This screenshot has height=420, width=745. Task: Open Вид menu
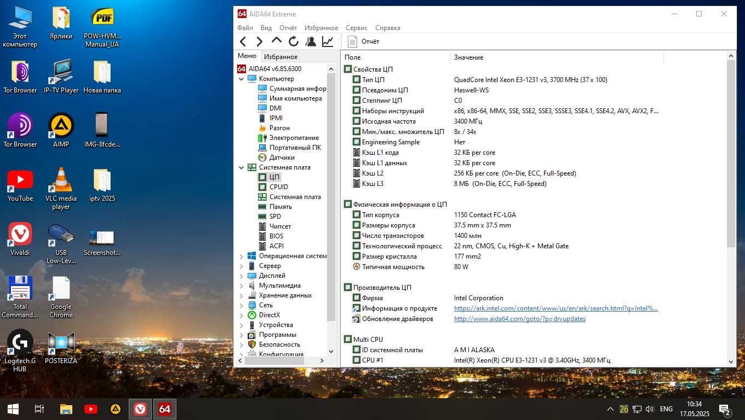(x=266, y=28)
